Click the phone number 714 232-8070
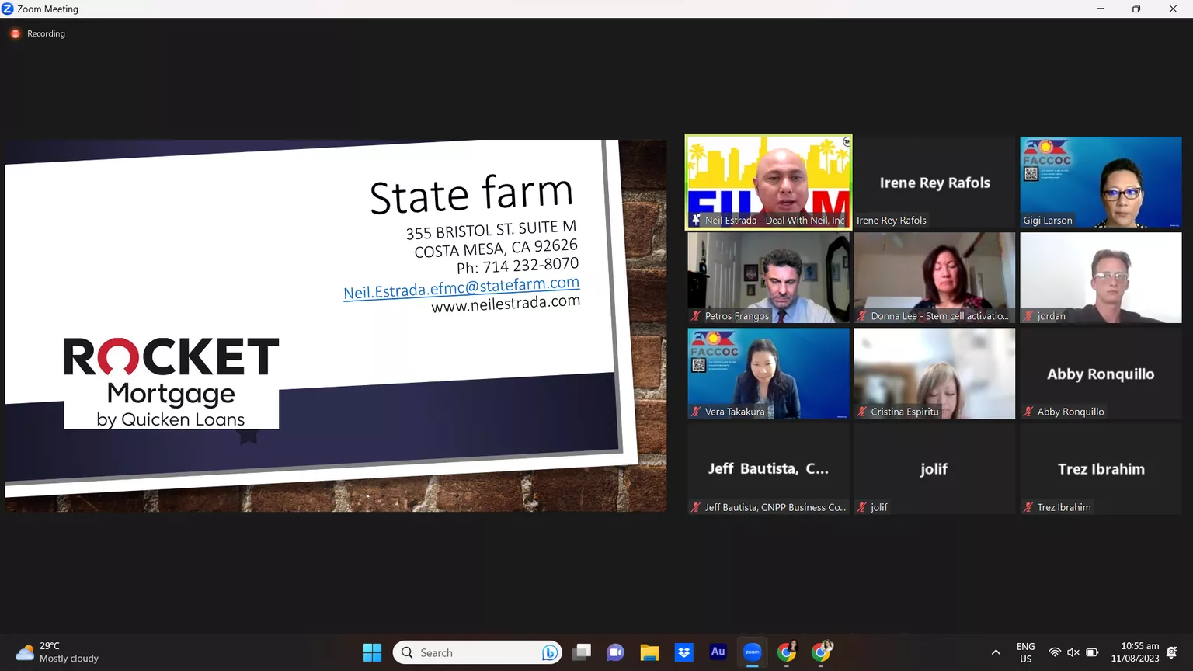This screenshot has width=1193, height=671. pyautogui.click(x=530, y=266)
